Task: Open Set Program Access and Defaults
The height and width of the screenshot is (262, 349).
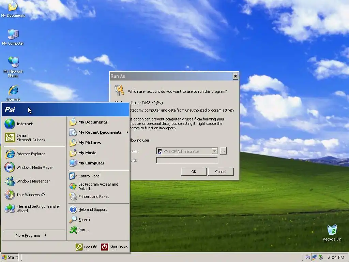Action: (99, 186)
